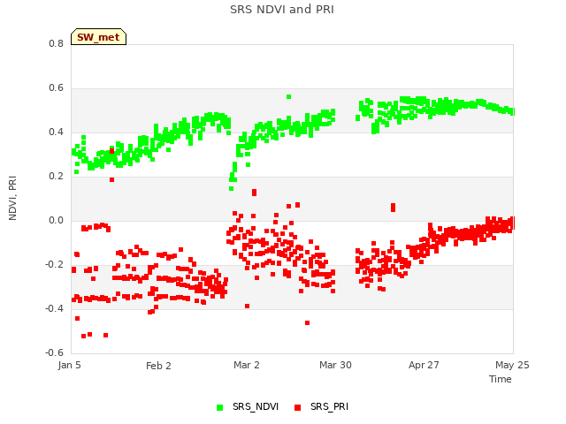Image resolution: width=566 pixels, height=424 pixels.
Task: Toggle the SRS_NDVI legend entry
Action: 248,406
